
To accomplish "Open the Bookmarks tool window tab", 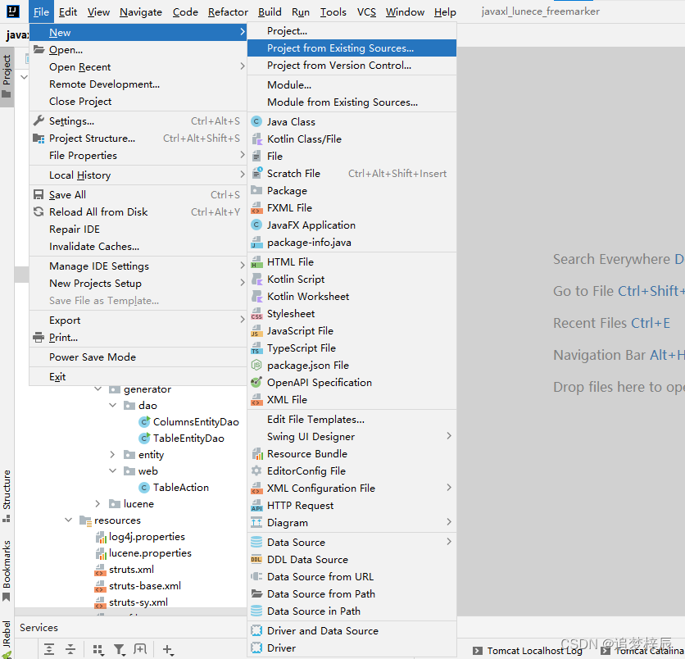I will tap(7, 570).
